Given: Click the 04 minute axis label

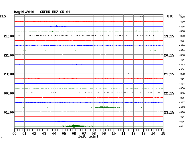Looking at the screenshot, I should pyautogui.click(x=54, y=134).
